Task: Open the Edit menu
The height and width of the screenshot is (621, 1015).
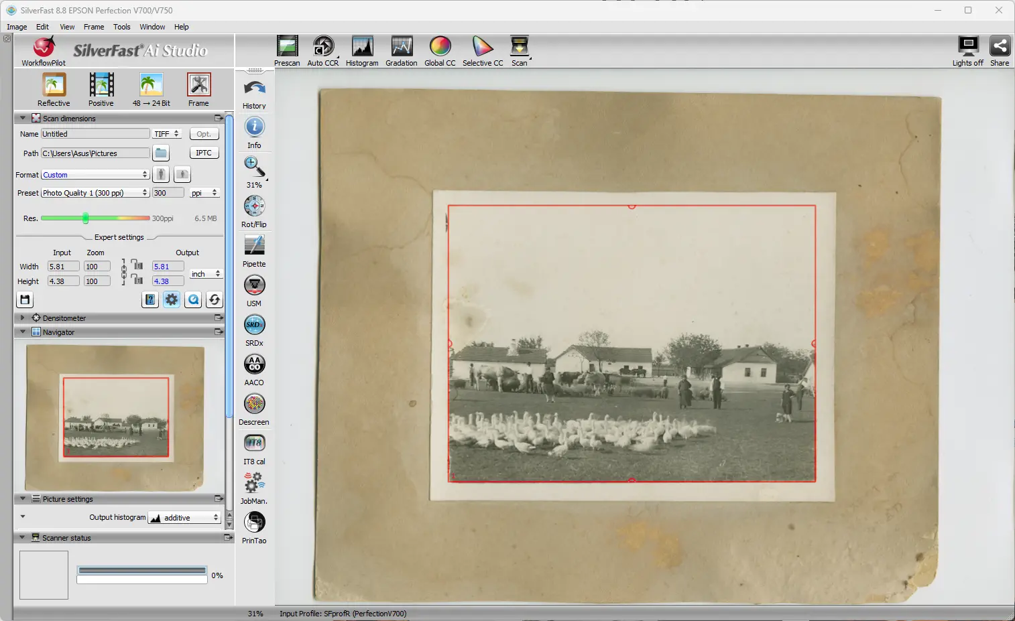Action: pos(42,27)
